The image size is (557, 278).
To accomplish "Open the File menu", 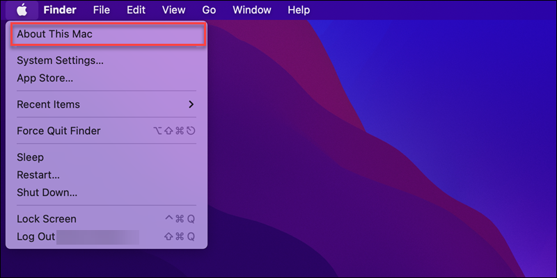I will 102,10.
